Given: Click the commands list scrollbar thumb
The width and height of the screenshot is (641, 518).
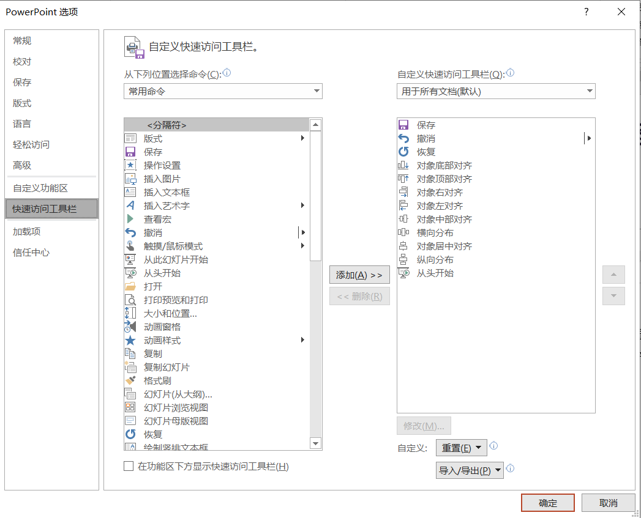Looking at the screenshot, I should point(315,196).
